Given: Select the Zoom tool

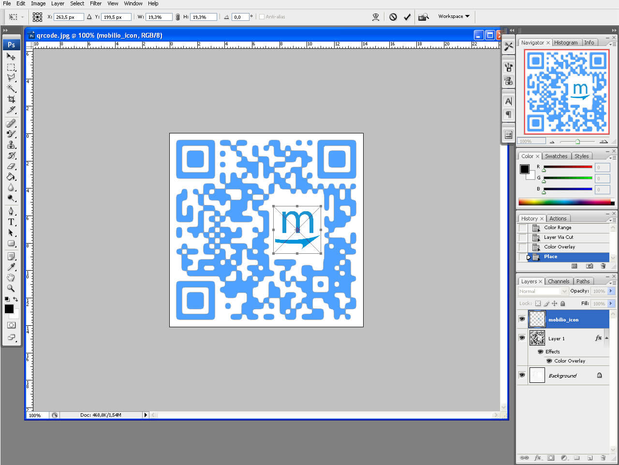Looking at the screenshot, I should tap(11, 288).
